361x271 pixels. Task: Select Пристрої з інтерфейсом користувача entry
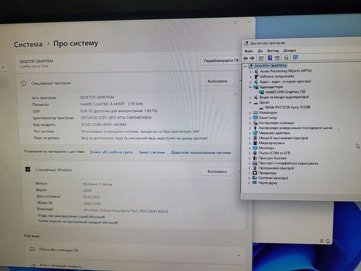(288, 163)
